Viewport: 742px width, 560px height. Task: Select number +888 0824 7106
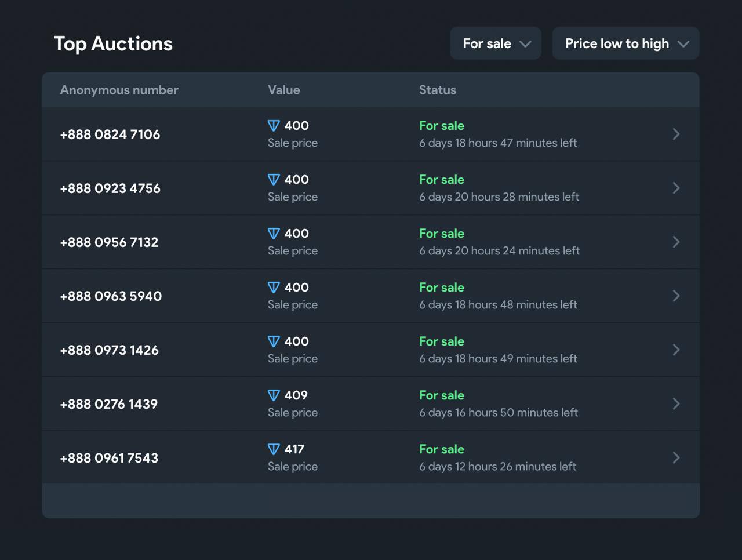[x=110, y=134]
